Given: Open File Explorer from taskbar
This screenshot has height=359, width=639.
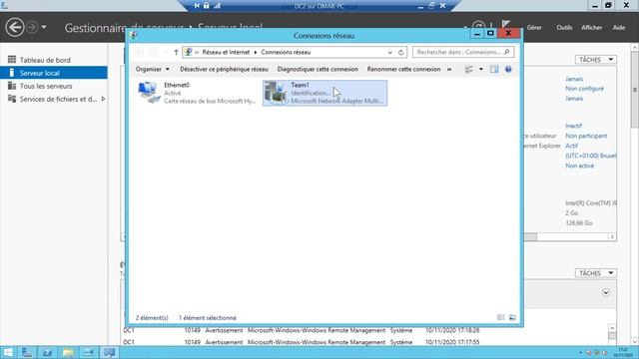Looking at the screenshot, I should click(x=68, y=353).
